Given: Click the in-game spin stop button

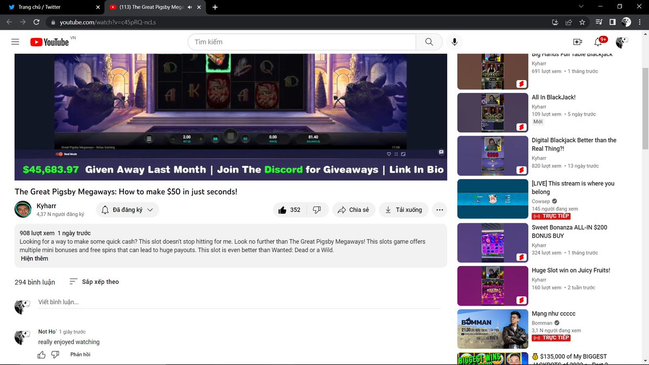Looking at the screenshot, I should [230, 137].
